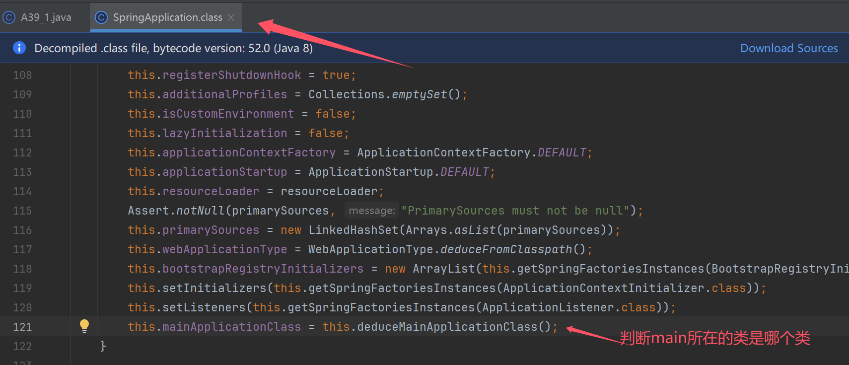Click the class icon on SpringApplication.class tab
The image size is (849, 365).
click(x=101, y=17)
